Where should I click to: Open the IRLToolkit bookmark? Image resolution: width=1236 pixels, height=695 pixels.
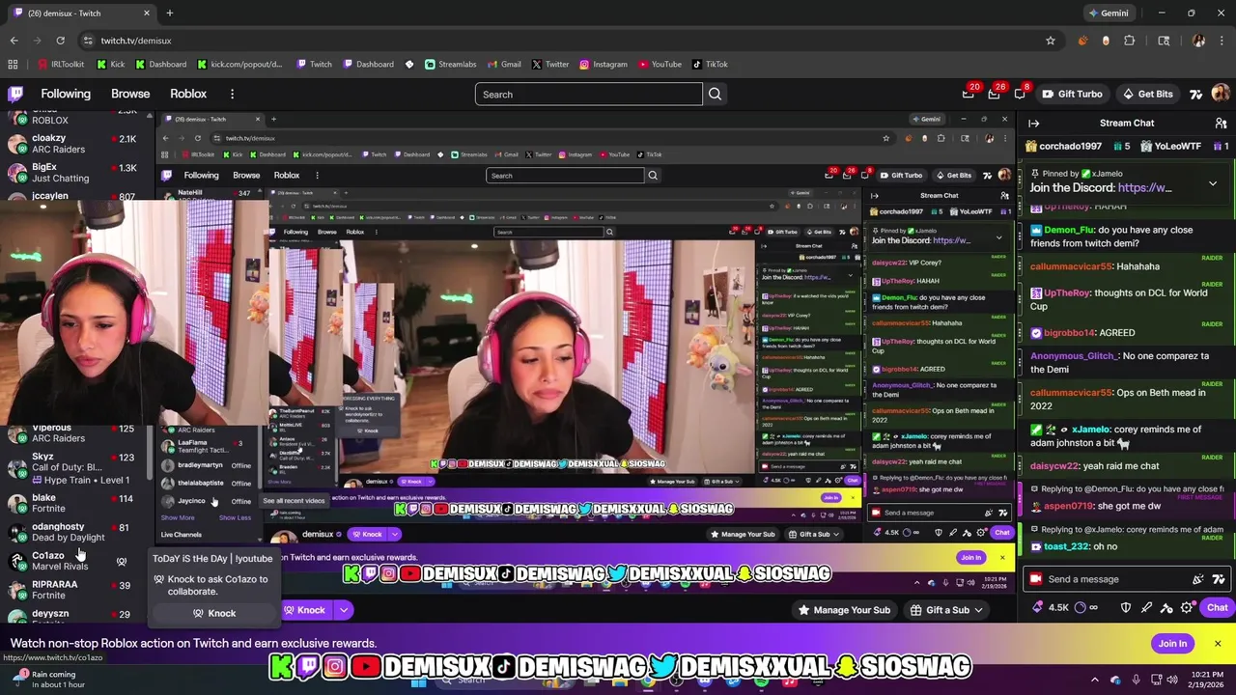click(x=60, y=64)
